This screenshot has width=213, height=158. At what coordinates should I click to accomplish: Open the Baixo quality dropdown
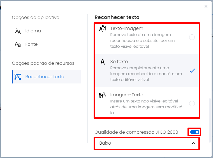(x=147, y=143)
